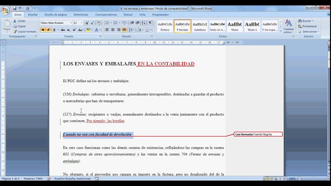Open the font size dropdown showing 12

click(x=82, y=23)
